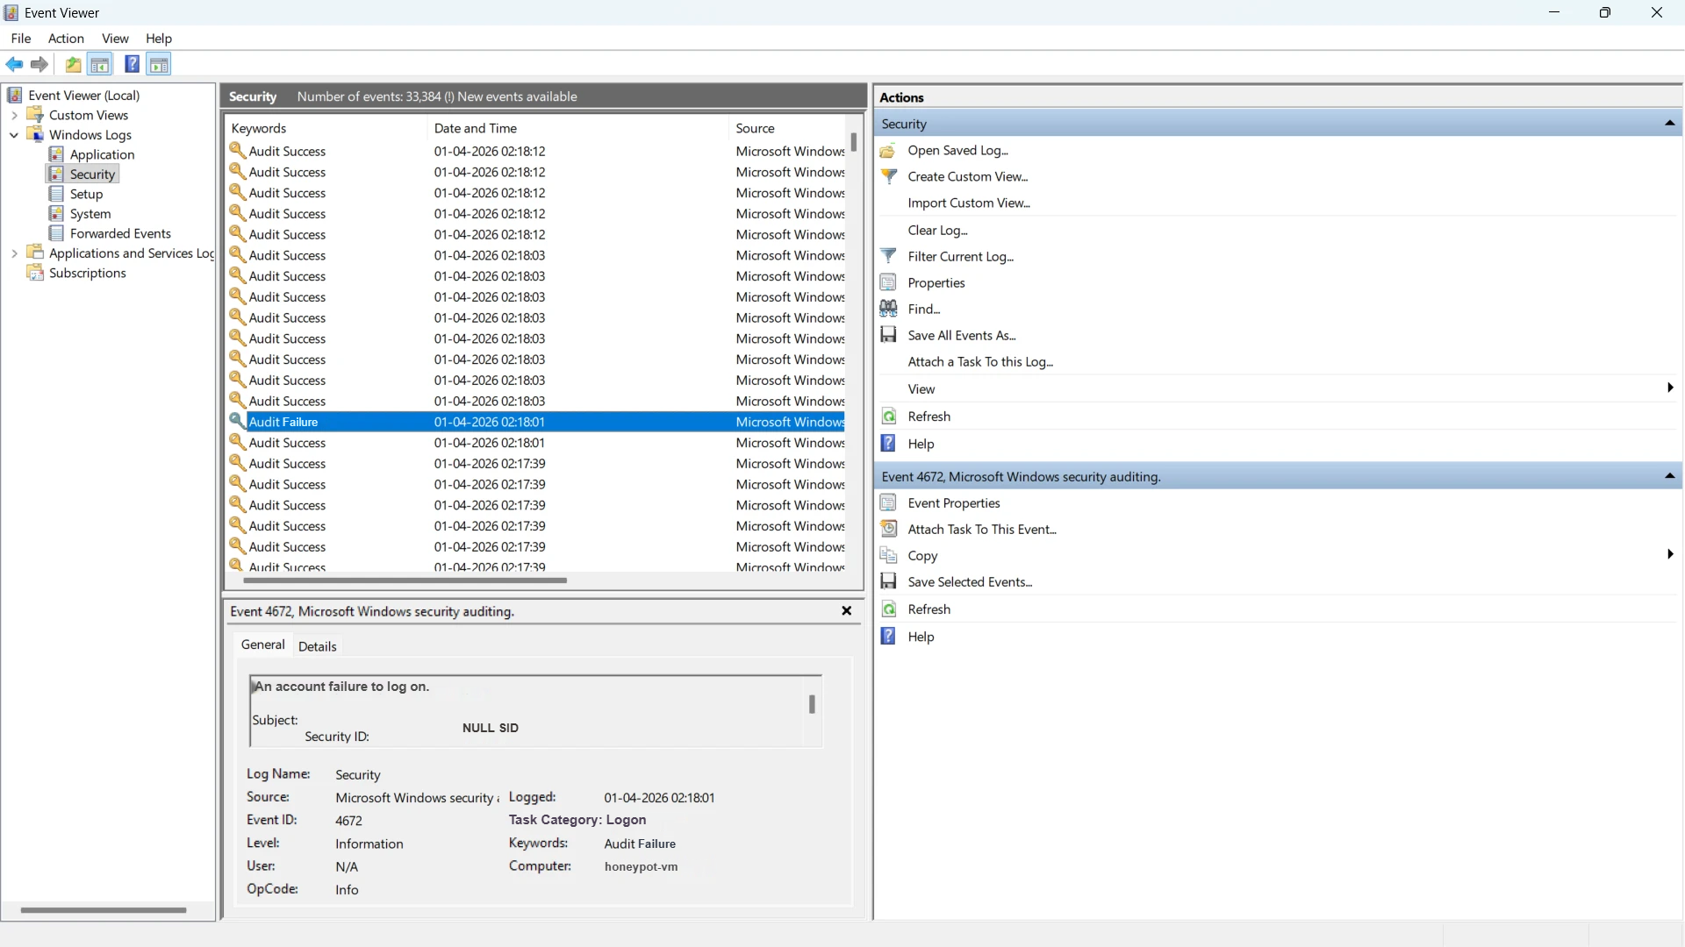Screen dimensions: 1685x947
Task: Toggle the Action Pane visibility in toolbar
Action: (x=158, y=64)
